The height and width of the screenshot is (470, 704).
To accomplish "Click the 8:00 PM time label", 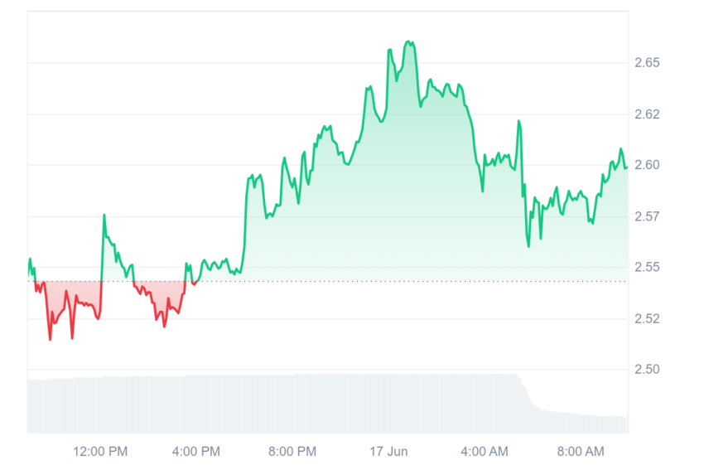I will coord(292,451).
